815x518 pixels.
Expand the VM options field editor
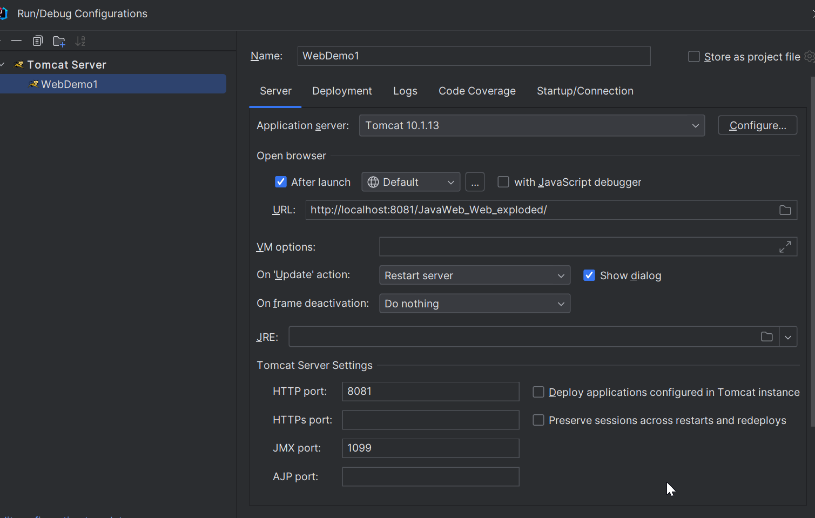coord(785,247)
